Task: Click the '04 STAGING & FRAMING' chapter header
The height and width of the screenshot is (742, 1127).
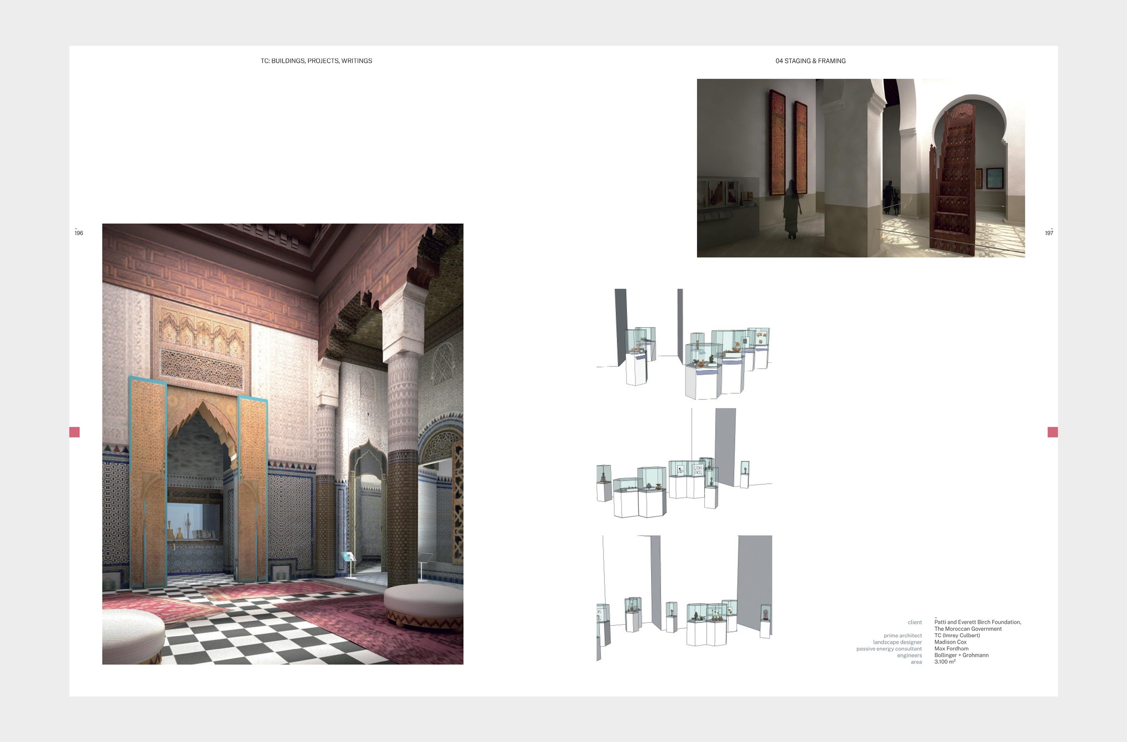Action: pos(810,61)
